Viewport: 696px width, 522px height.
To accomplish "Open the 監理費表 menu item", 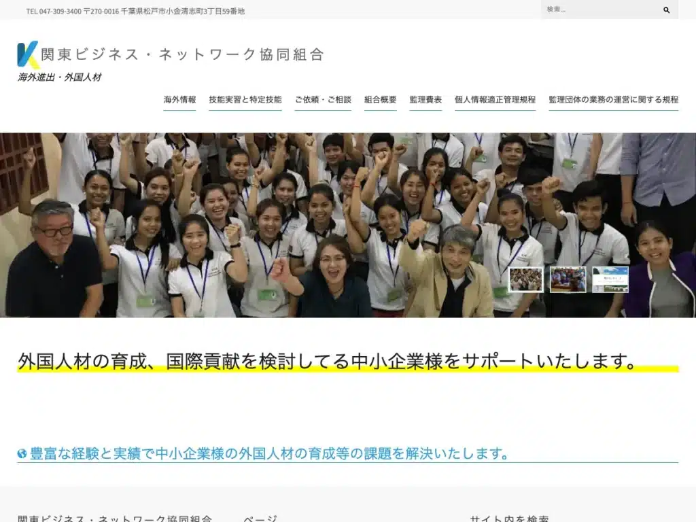I will pos(425,100).
